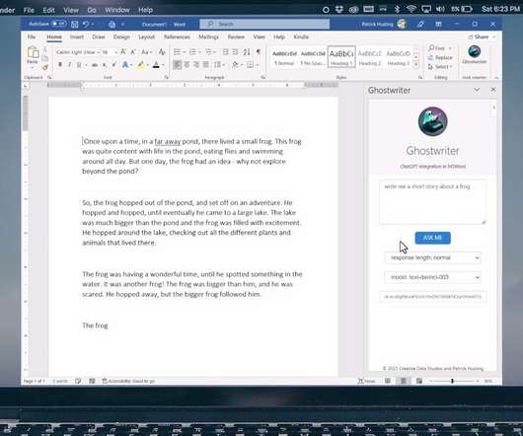Click the Paste clipboard icon

click(33, 53)
